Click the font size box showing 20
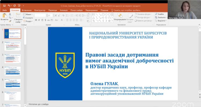This screenshot has width=201, height=107. (50, 16)
